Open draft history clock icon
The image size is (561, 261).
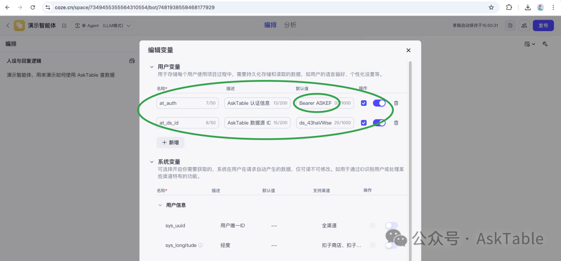[x=510, y=25]
